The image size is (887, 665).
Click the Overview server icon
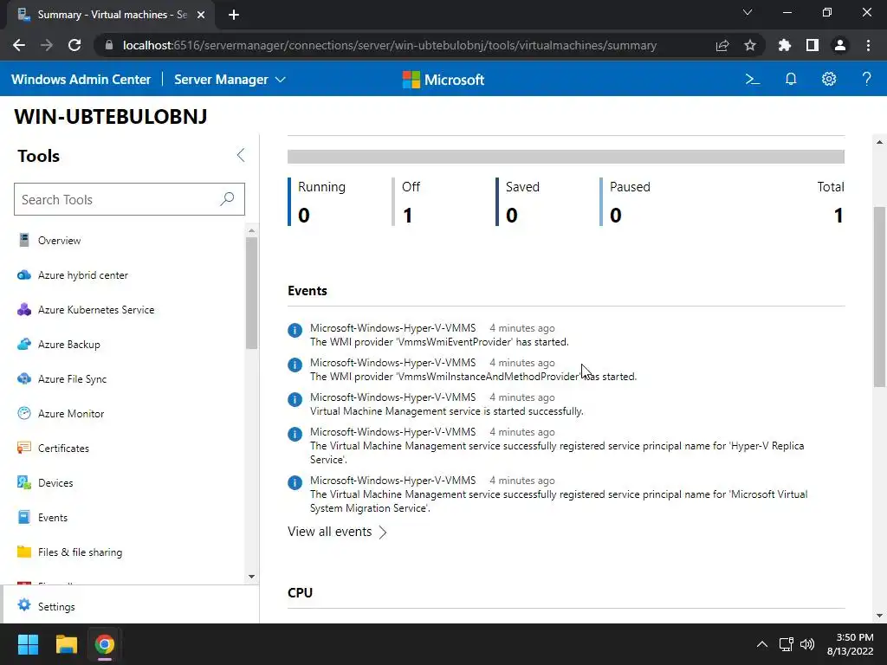[x=23, y=240]
